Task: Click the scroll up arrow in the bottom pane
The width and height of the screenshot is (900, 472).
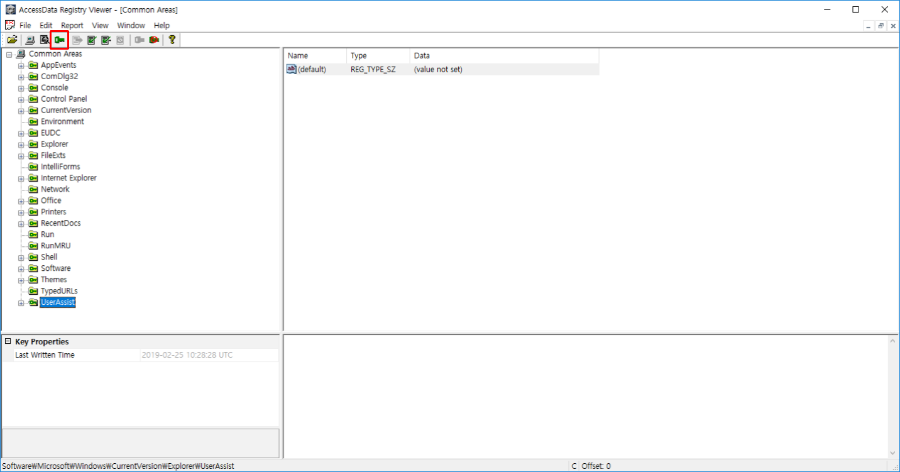Action: (893, 341)
